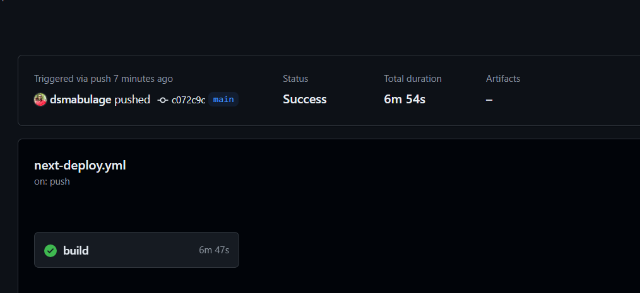The width and height of the screenshot is (640, 293).
Task: Click the 6m 47s job duration
Action: [x=214, y=250]
